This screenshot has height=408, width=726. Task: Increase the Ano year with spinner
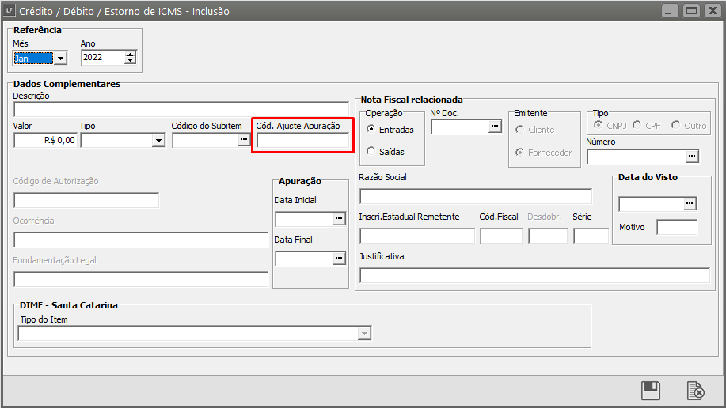click(130, 54)
